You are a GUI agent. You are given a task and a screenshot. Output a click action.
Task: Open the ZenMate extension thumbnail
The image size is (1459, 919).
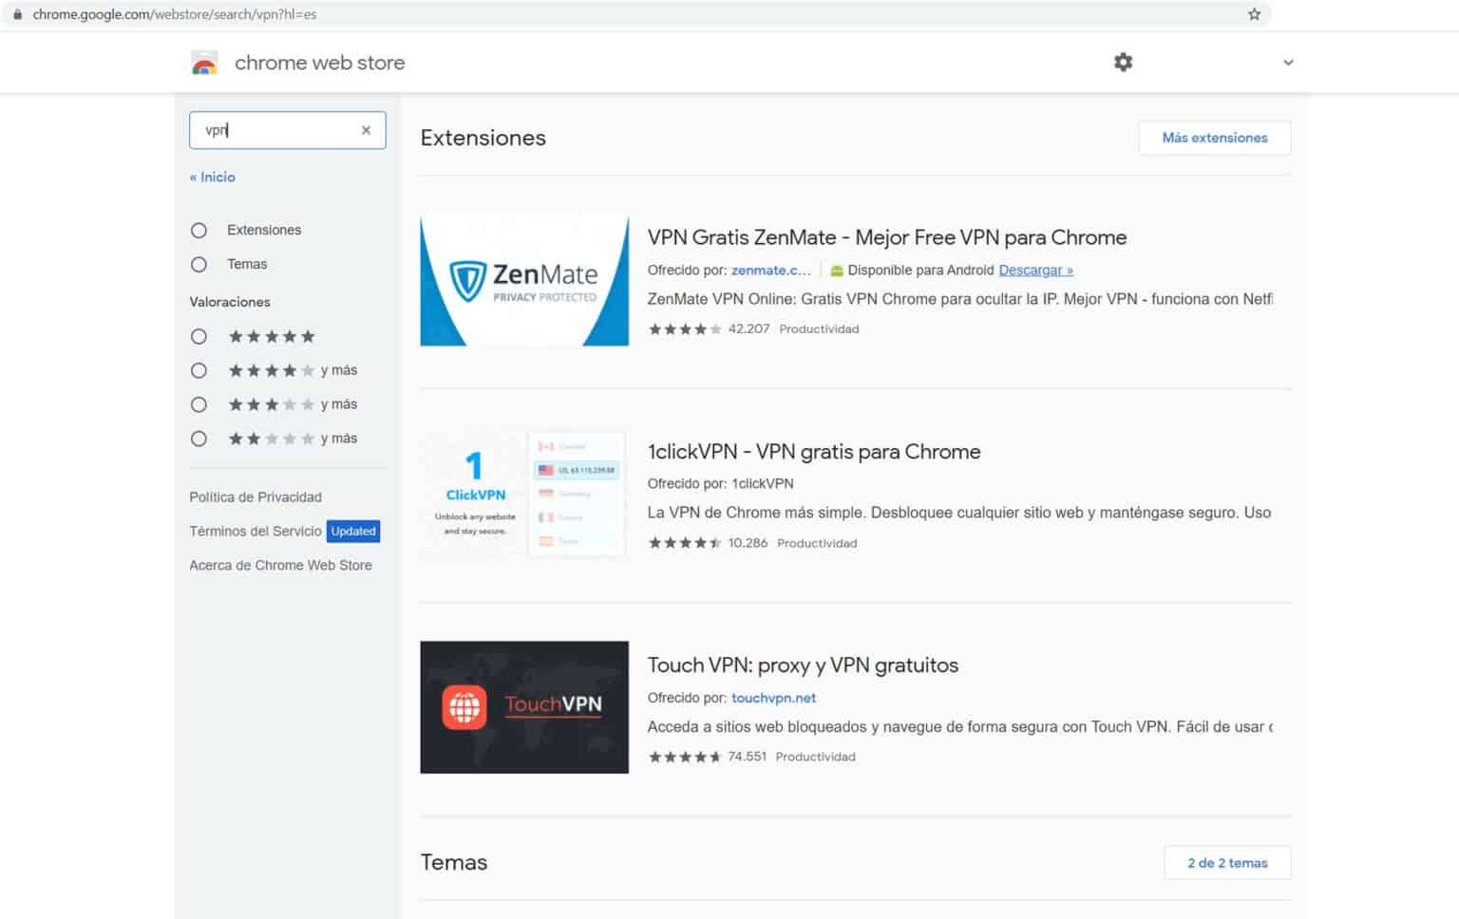click(524, 280)
